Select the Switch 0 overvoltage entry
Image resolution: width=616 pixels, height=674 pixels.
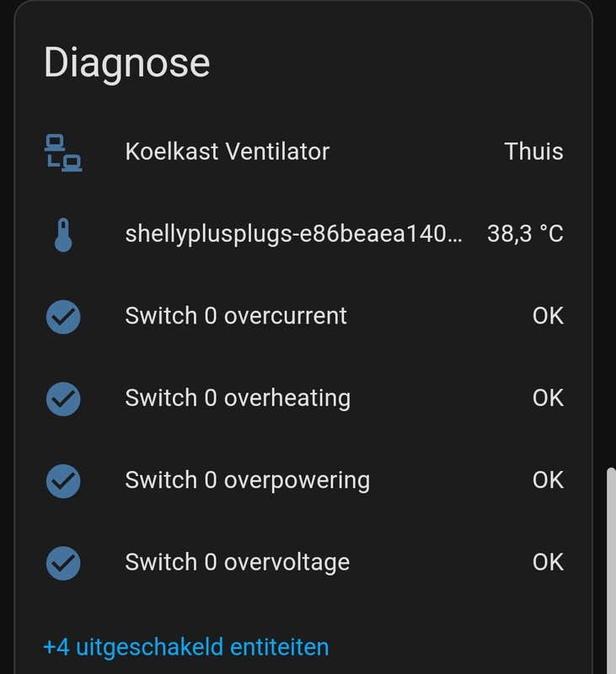coord(237,562)
